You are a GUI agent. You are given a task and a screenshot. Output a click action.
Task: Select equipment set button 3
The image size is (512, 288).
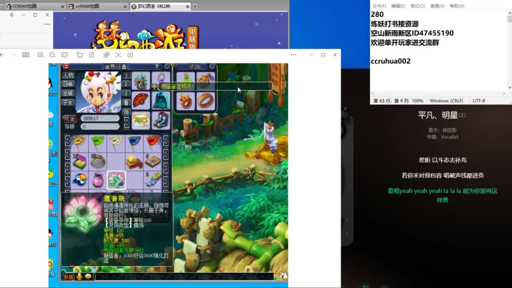[126, 93]
